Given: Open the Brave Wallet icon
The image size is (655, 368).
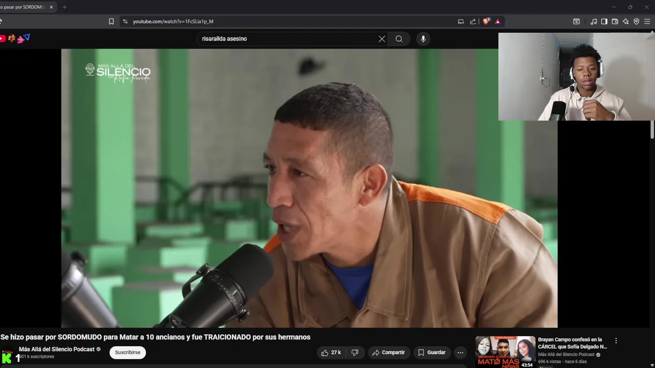Looking at the screenshot, I should pos(615,21).
